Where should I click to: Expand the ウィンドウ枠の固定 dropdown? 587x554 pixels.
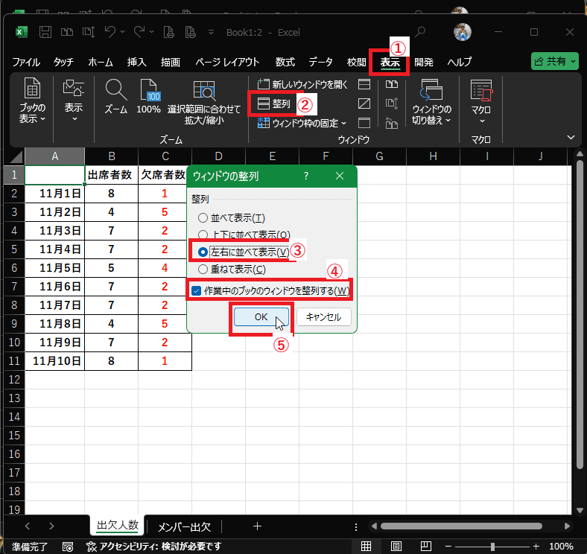click(307, 123)
